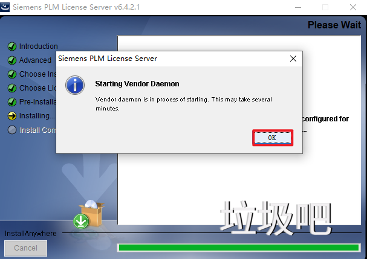This screenshot has height=259, width=367.
Task: Close the main installer window
Action: [353, 7]
